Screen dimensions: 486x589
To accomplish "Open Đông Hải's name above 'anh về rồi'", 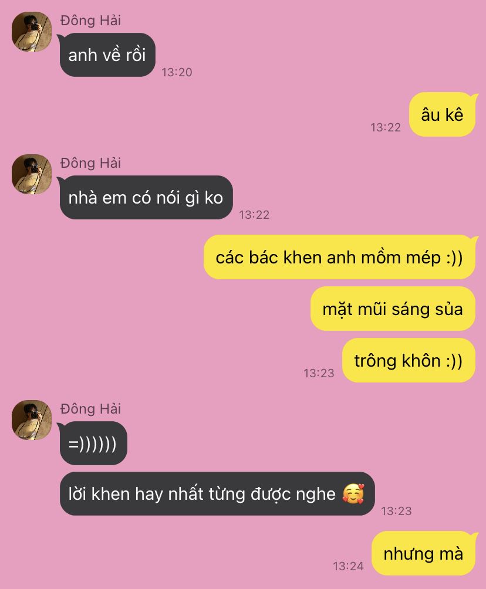I will [90, 21].
